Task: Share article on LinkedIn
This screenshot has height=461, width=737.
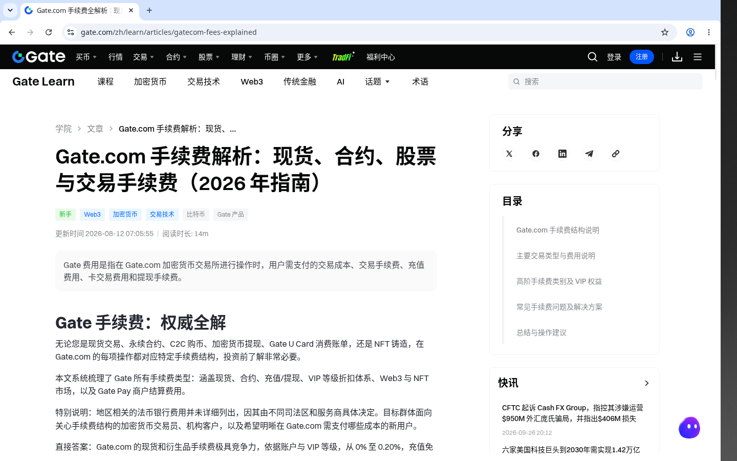Action: (x=562, y=154)
